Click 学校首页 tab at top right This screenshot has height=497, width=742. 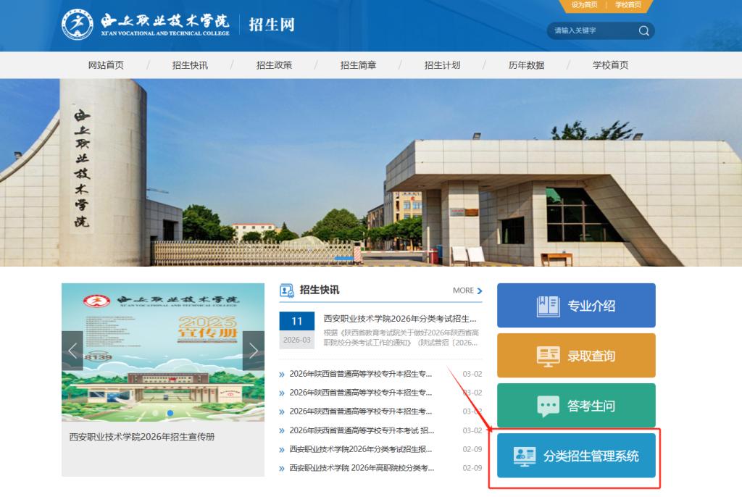click(x=628, y=5)
